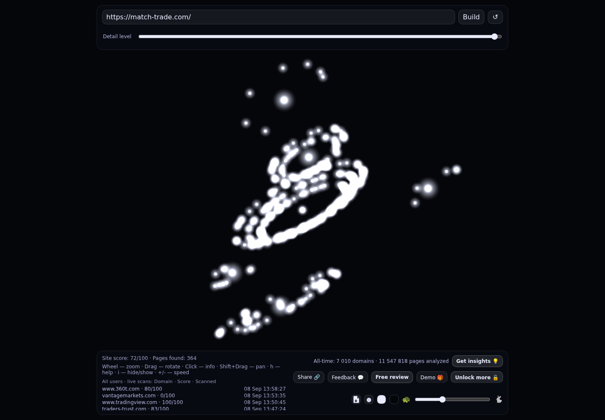This screenshot has width=605, height=420.
Task: Click Unlock more button
Action: pos(476,377)
